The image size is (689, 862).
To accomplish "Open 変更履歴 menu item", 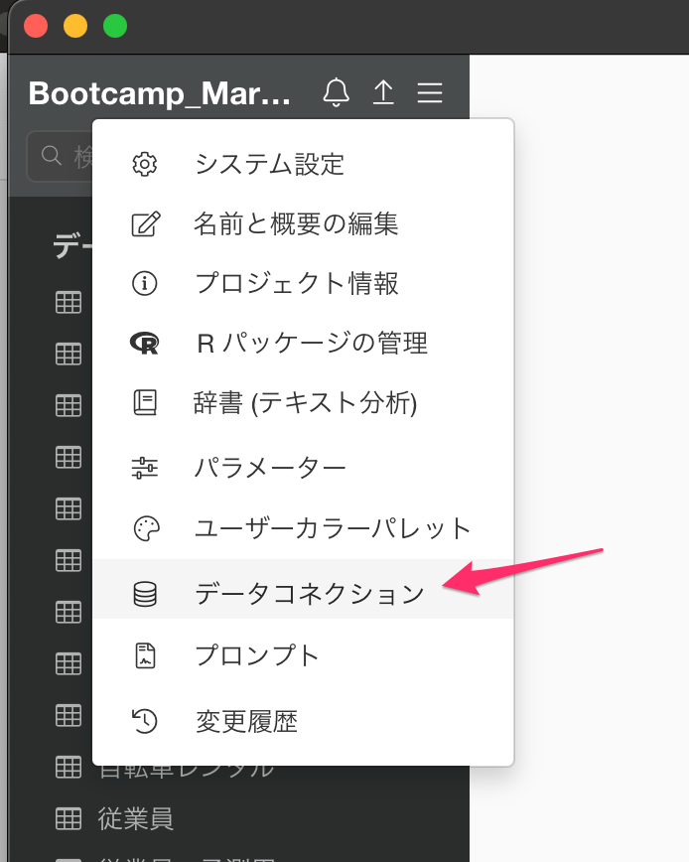I will click(303, 721).
